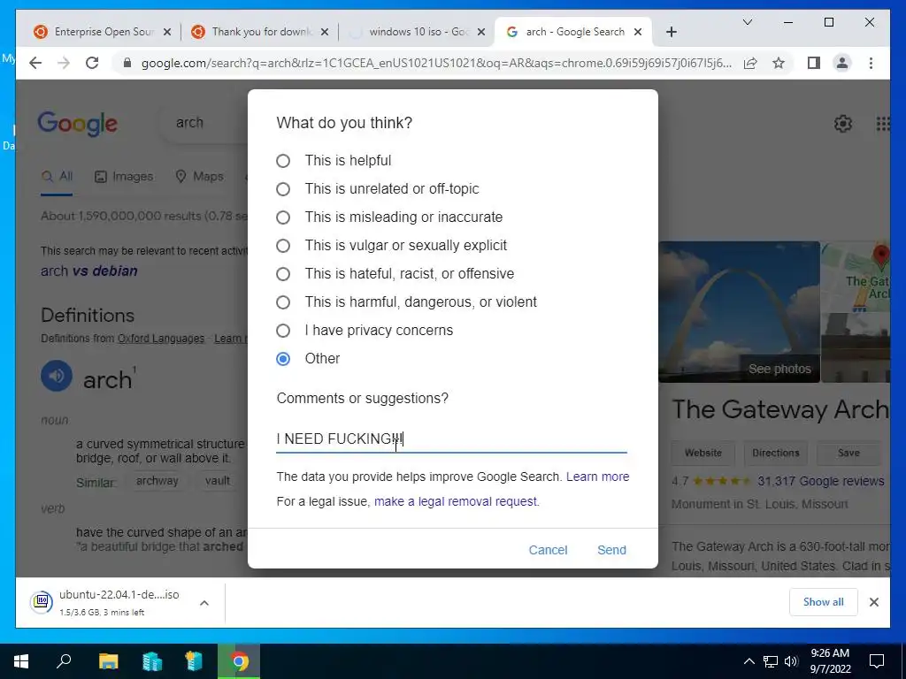Click the 'archway' similar word chip

(x=157, y=481)
